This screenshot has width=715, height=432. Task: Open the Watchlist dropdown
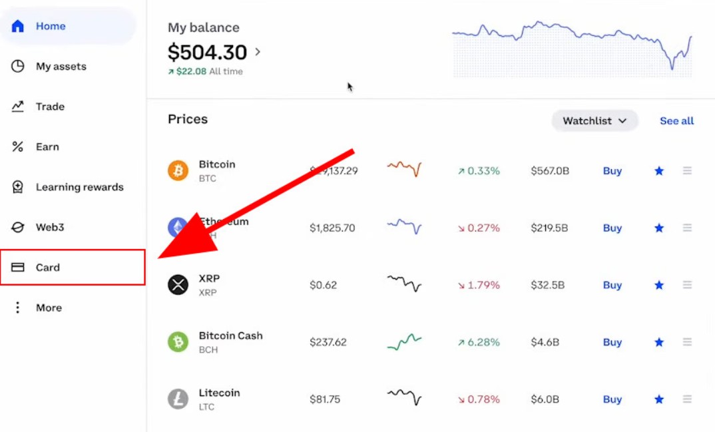point(595,121)
